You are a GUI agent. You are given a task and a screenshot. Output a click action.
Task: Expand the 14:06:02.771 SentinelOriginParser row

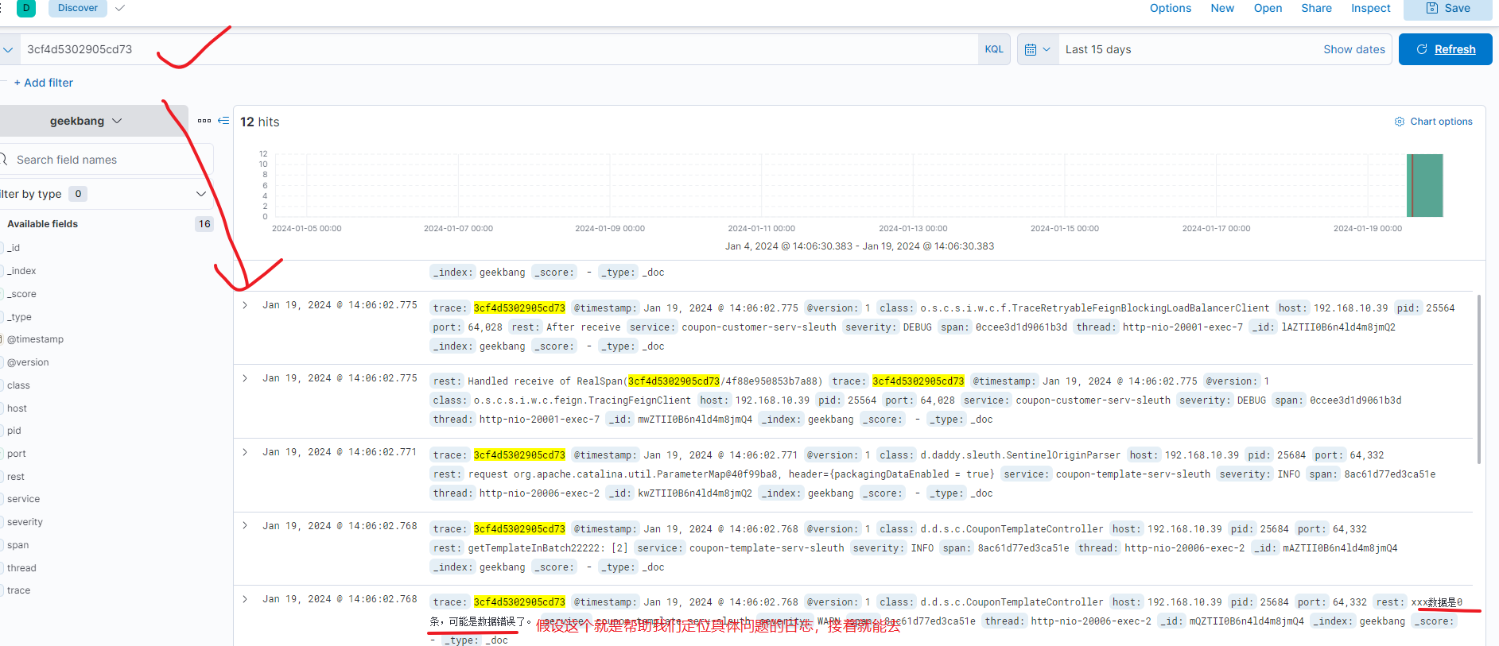(x=245, y=452)
